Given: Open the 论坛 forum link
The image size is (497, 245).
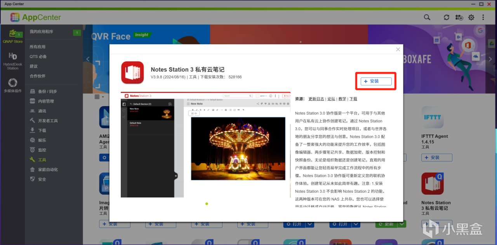Looking at the screenshot, I should click(331, 99).
